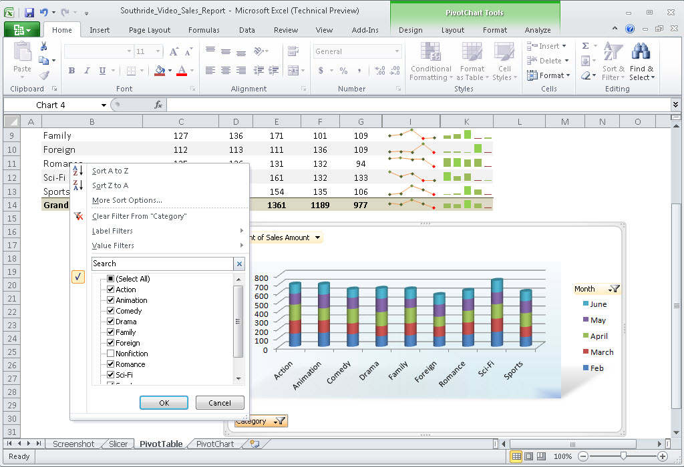Choose Sort A to Z
Viewport: 684px width, 467px height.
pyautogui.click(x=110, y=171)
